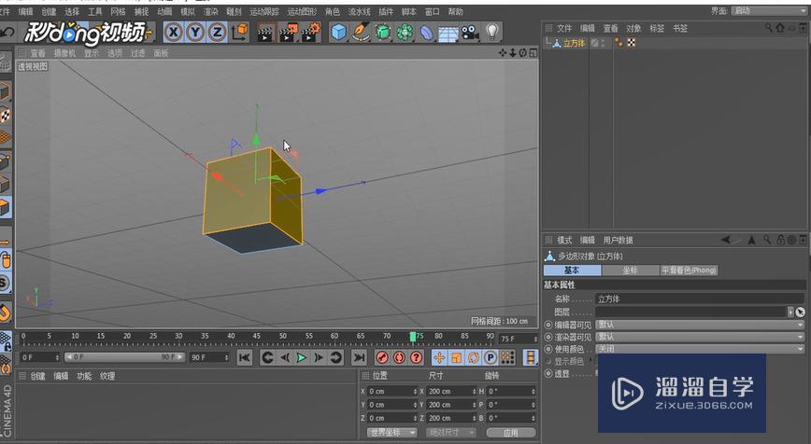Toggle the Y axis lock icon
The width and height of the screenshot is (811, 444).
click(x=195, y=33)
